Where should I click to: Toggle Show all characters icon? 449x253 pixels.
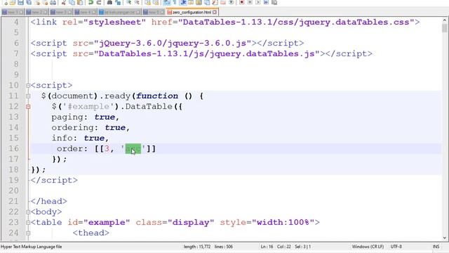[175, 3]
